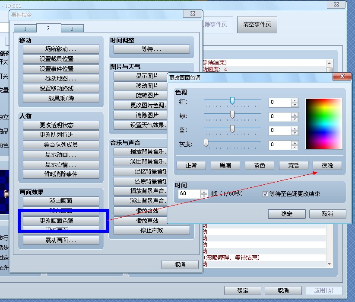Choose the 震动画面... command
355x302 pixels.
[x=61, y=240]
